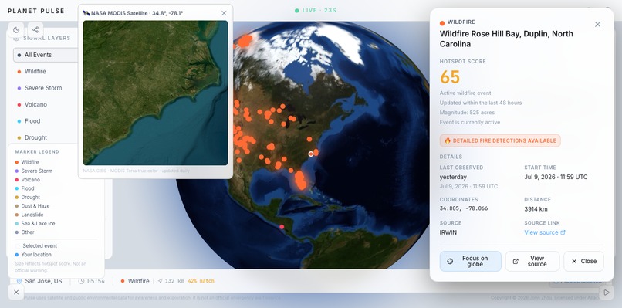Click coordinates value 34.805, -78.066
The image size is (622, 308).
(x=464, y=208)
